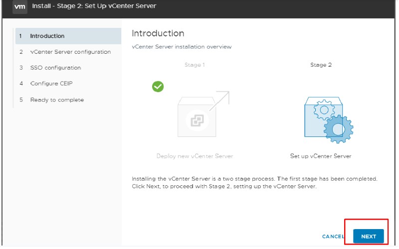Click the CANCEL button

click(x=333, y=236)
